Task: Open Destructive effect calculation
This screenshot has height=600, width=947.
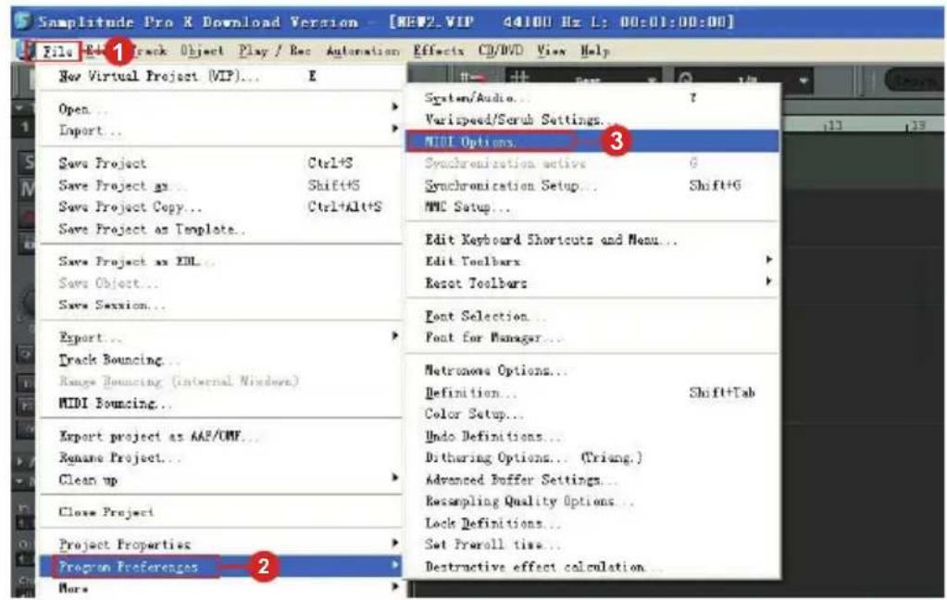Action: (593, 567)
